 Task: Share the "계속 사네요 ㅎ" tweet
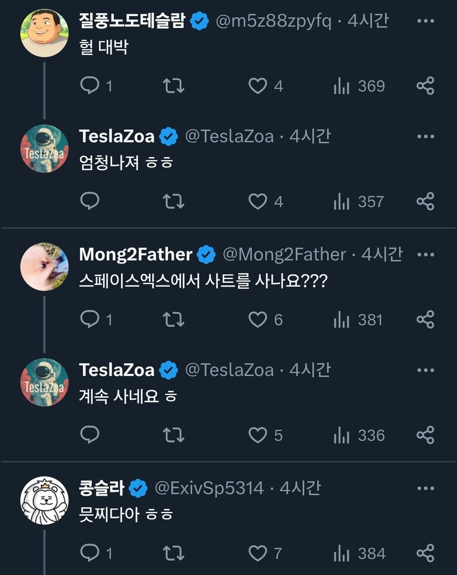[426, 435]
